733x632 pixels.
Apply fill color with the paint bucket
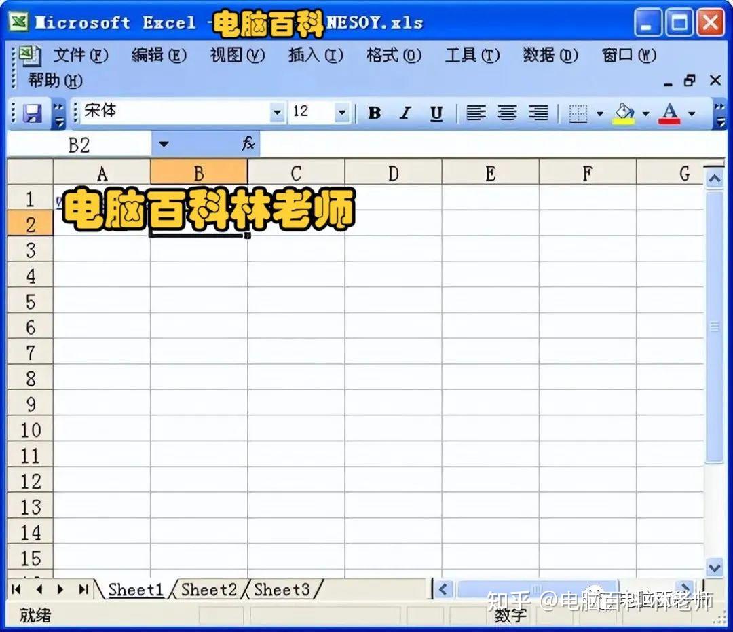624,113
